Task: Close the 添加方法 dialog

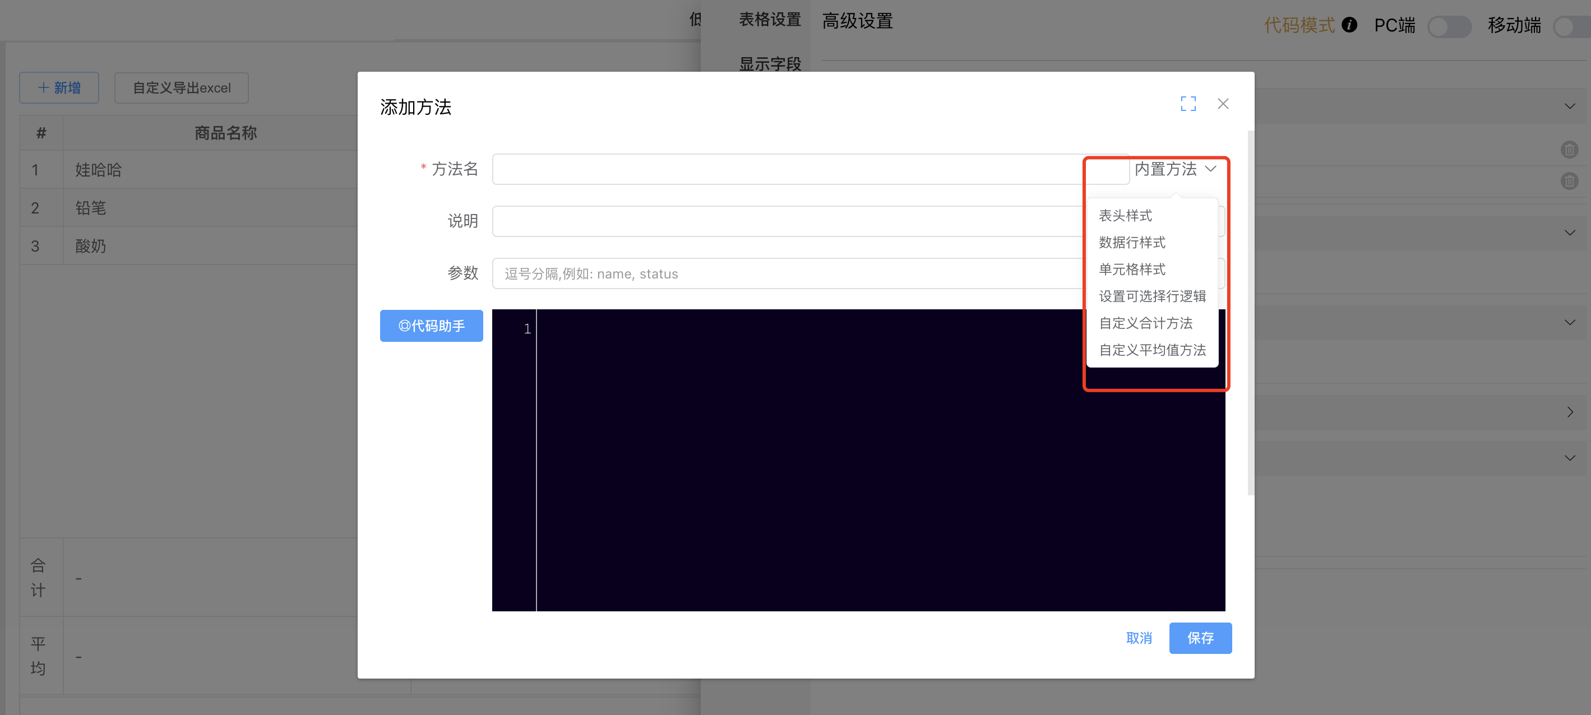Action: pyautogui.click(x=1222, y=104)
